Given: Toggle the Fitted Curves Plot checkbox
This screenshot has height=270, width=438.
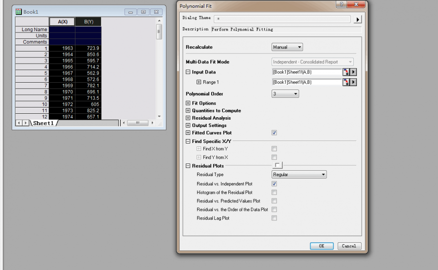Looking at the screenshot, I should [x=274, y=133].
